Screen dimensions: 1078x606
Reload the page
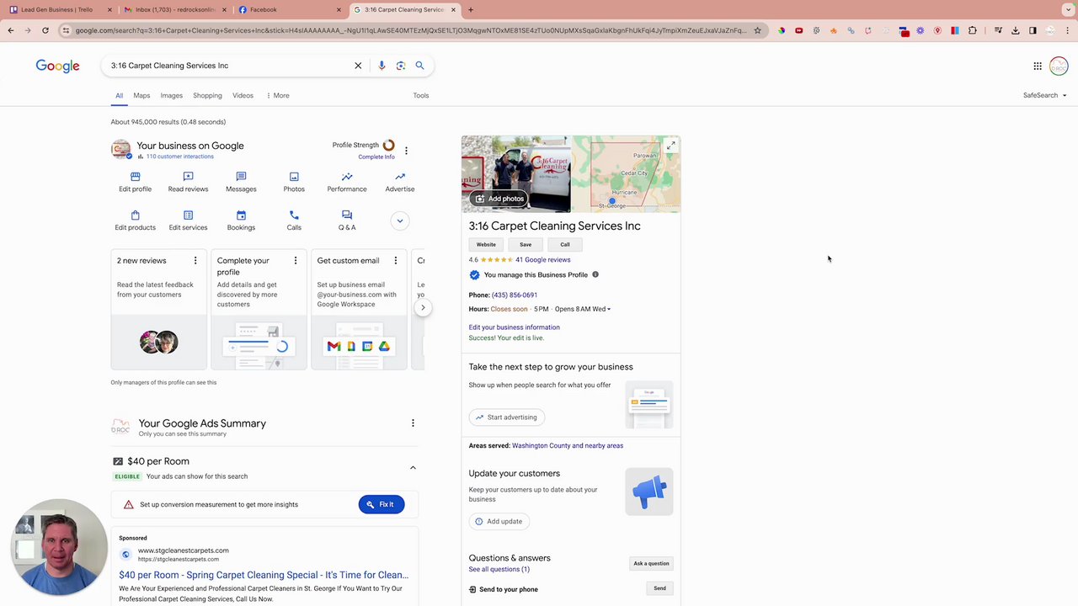pyautogui.click(x=45, y=30)
